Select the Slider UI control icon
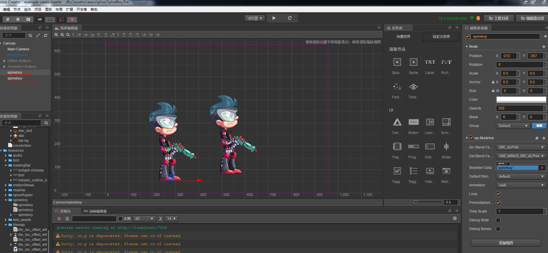The image size is (548, 253). coord(446,147)
